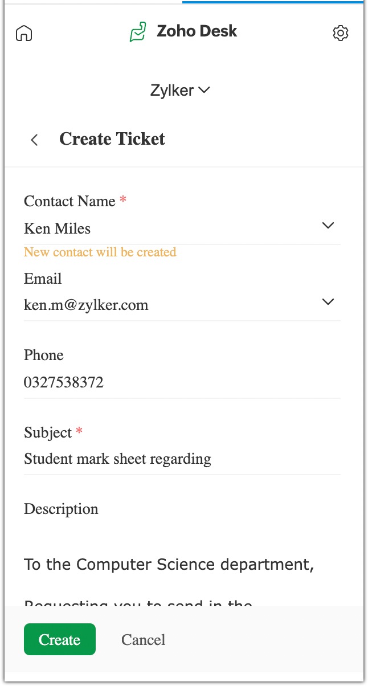368x686 pixels.
Task: Expand the Email dropdown arrow
Action: pyautogui.click(x=328, y=302)
